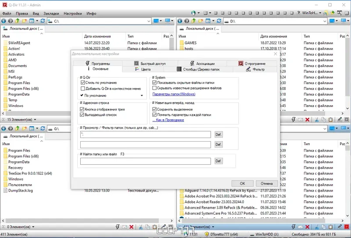The width and height of the screenshot is (351, 238).
Task: Switch to the Цвета tab
Action: pos(143,69)
